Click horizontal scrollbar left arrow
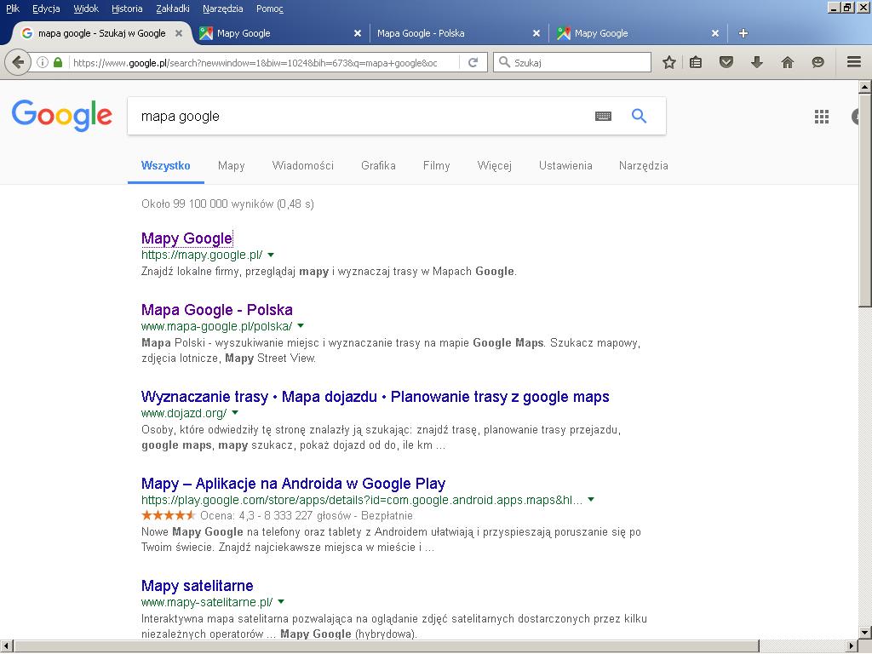Image resolution: width=872 pixels, height=654 pixels. click(6, 646)
